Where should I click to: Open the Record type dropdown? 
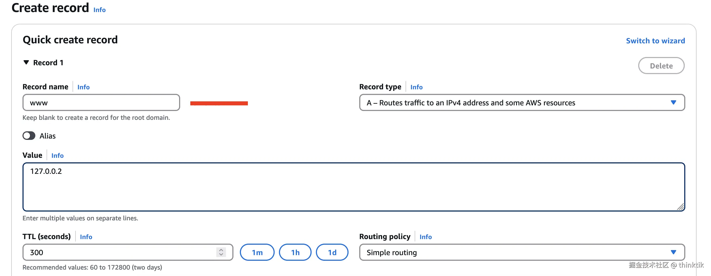click(522, 103)
